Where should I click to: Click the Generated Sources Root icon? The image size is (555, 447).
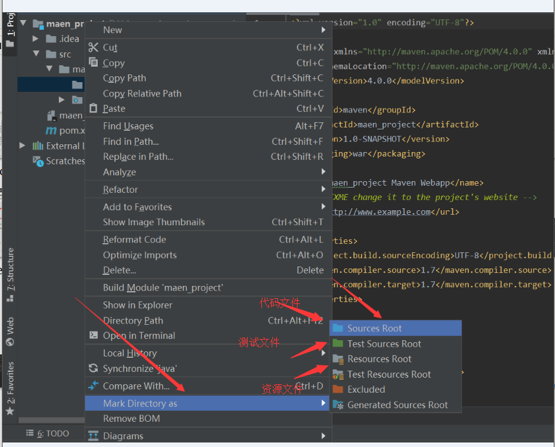[x=338, y=404]
